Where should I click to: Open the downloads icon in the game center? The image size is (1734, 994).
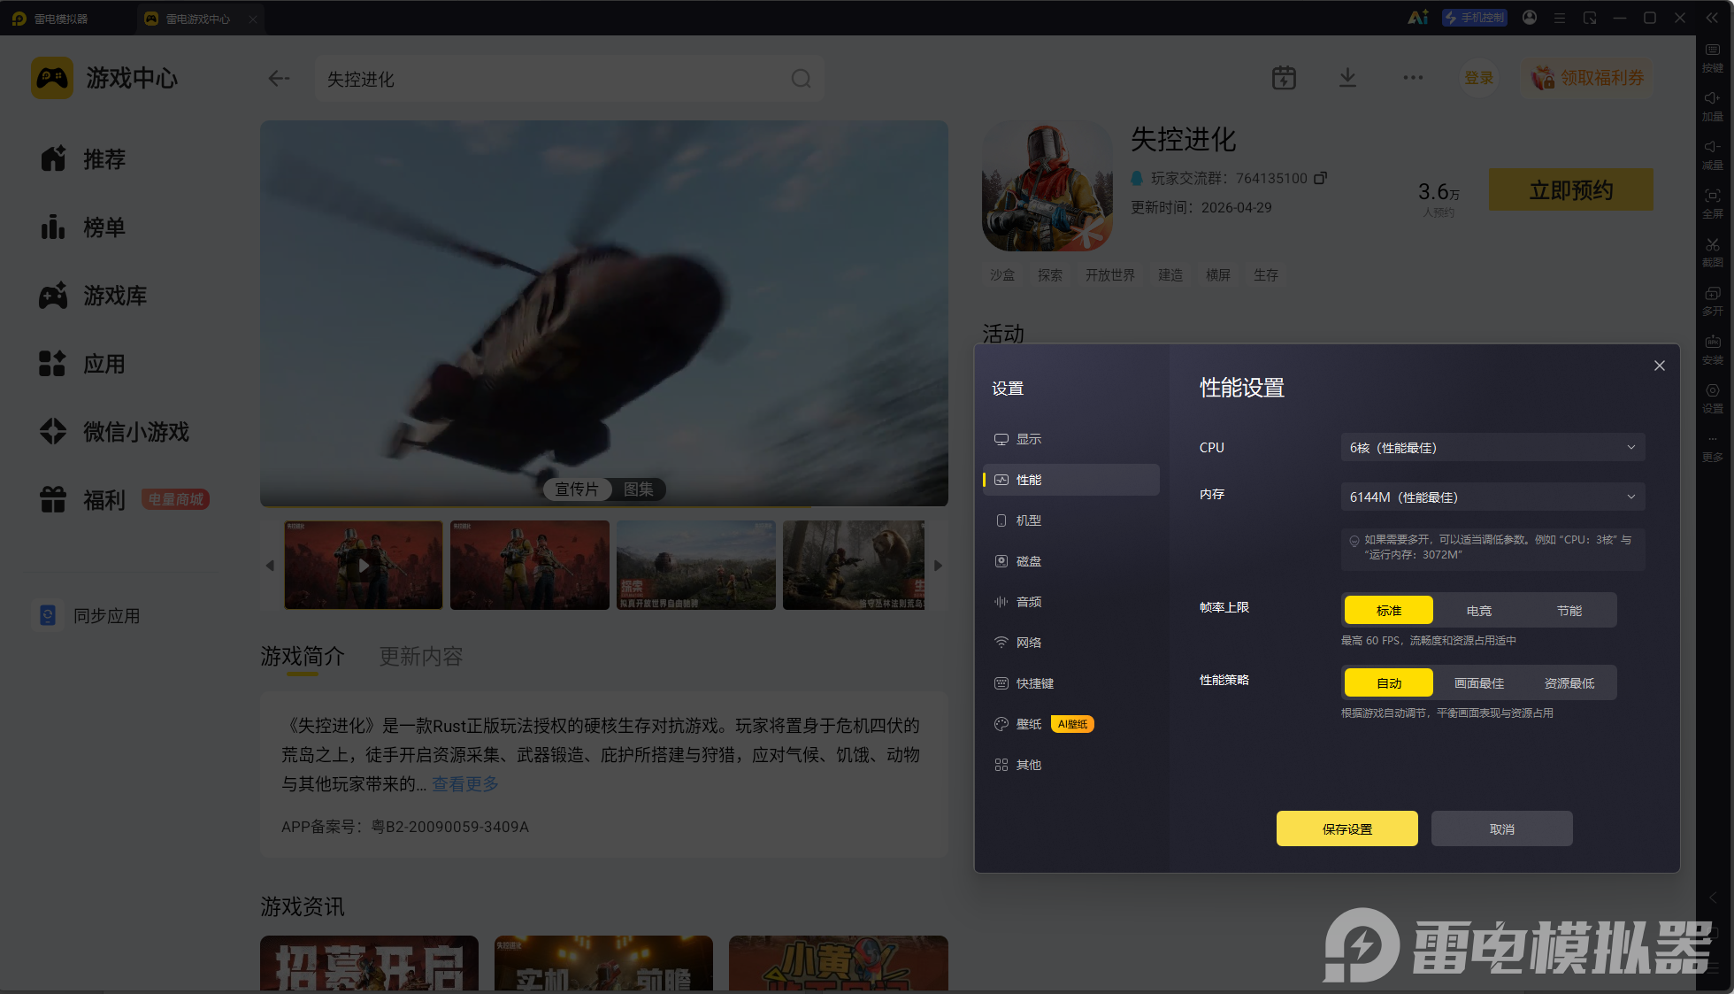click(1347, 78)
